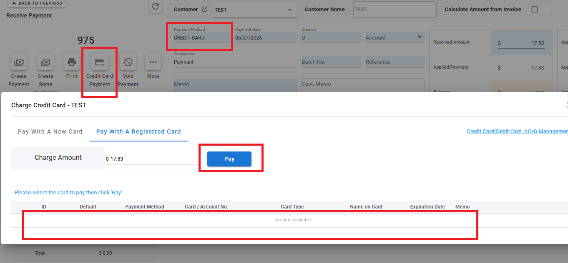The height and width of the screenshot is (263, 568).
Task: Click the Expiration Date column header
Action: (x=427, y=207)
